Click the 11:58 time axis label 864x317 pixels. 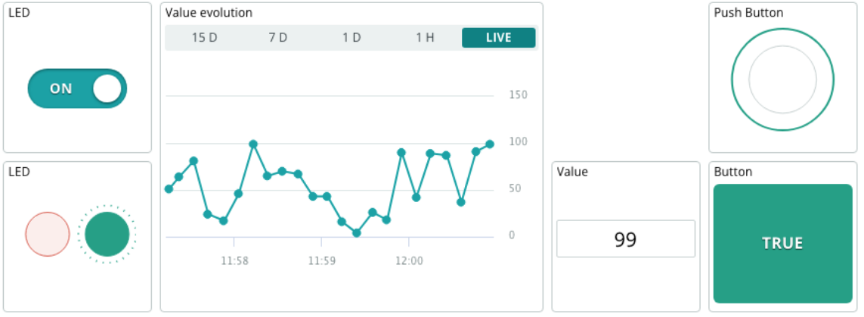pyautogui.click(x=234, y=261)
